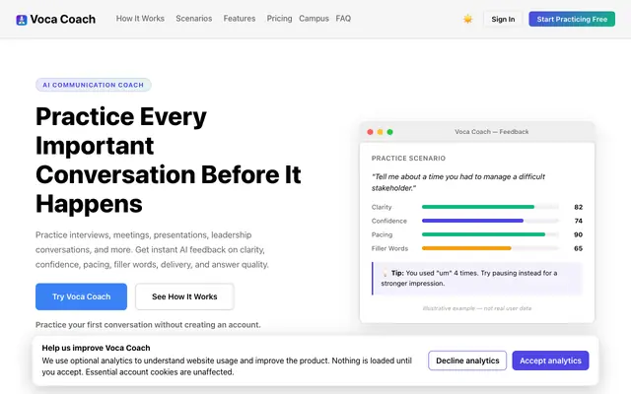Open the How It Works nav item

(140, 19)
